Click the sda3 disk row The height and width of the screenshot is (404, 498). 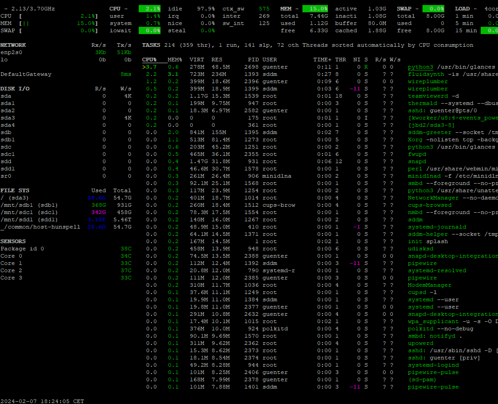66,118
